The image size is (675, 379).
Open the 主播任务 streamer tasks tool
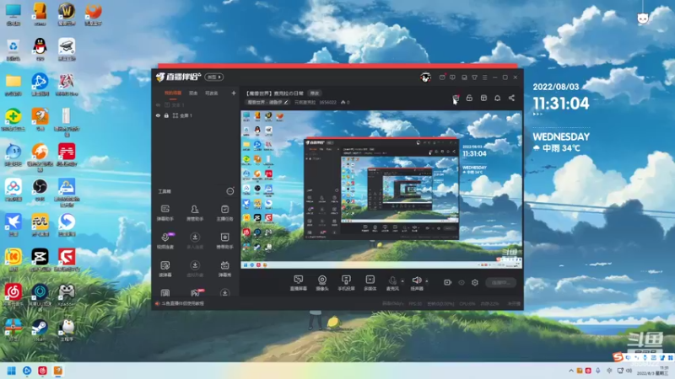point(224,213)
